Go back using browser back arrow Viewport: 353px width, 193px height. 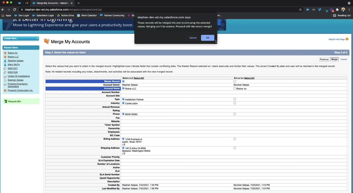[3, 10]
